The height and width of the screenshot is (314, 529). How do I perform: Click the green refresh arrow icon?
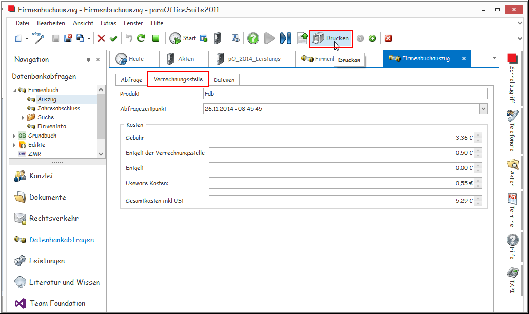141,38
